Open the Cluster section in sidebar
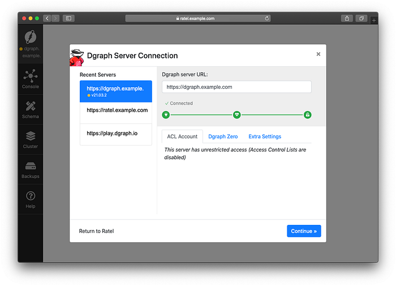 click(31, 139)
